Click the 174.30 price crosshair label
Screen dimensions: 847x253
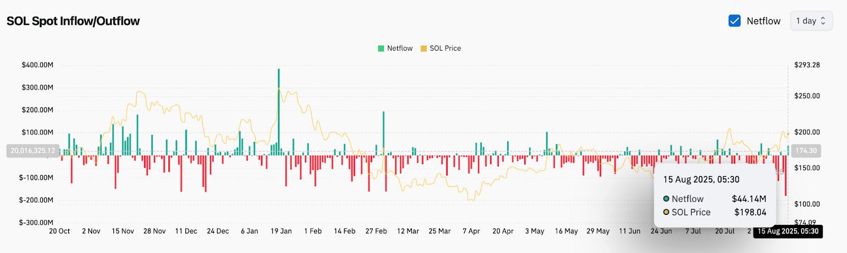(806, 151)
